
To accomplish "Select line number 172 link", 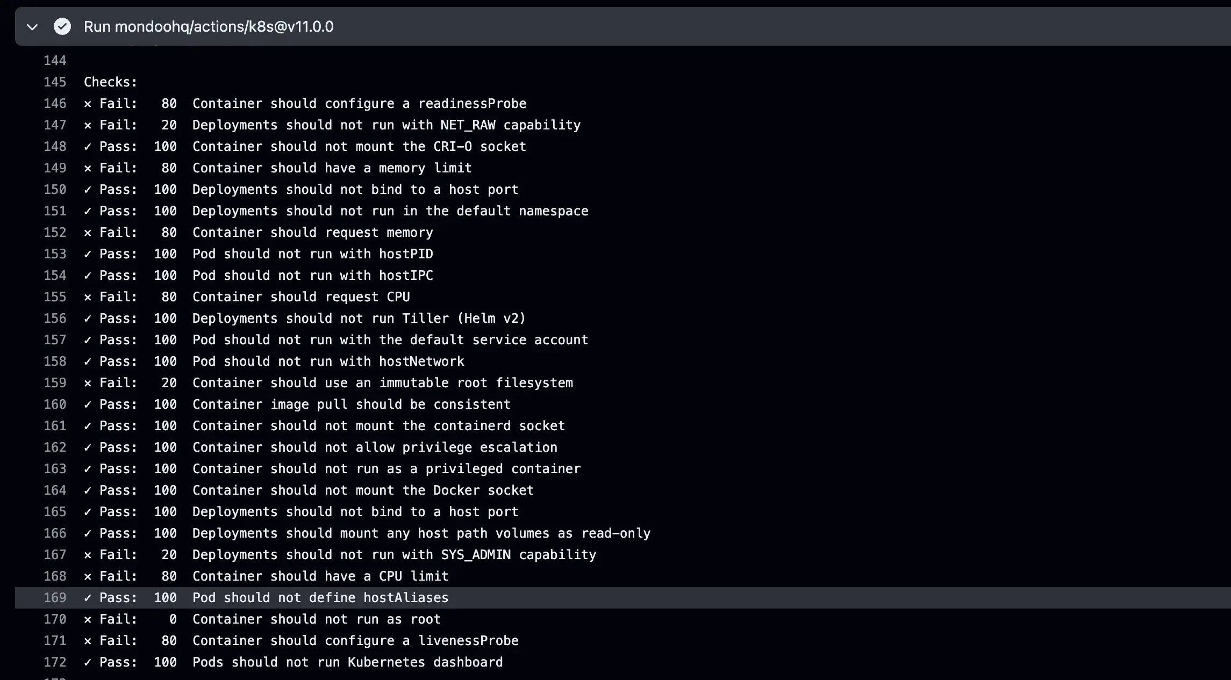I will click(x=55, y=662).
